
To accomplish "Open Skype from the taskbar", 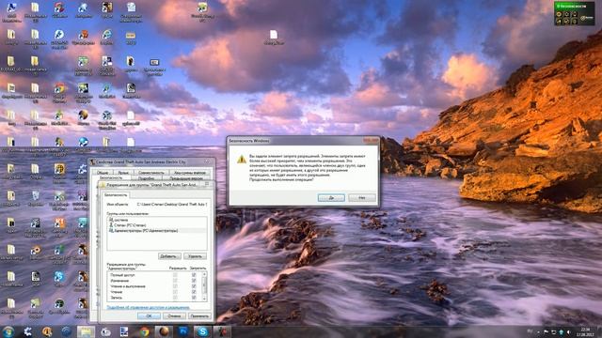I will point(202,331).
